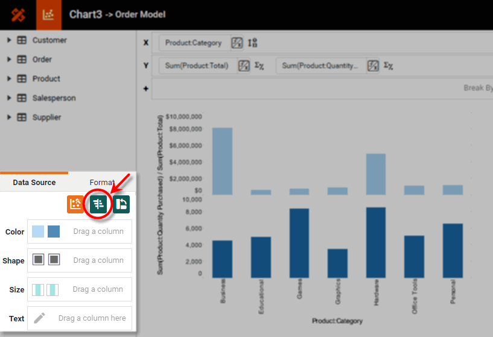Click the orange chart icon in header
The height and width of the screenshot is (337, 493).
tap(49, 14)
